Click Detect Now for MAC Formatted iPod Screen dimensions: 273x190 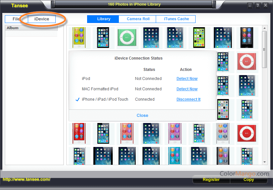[x=187, y=89]
